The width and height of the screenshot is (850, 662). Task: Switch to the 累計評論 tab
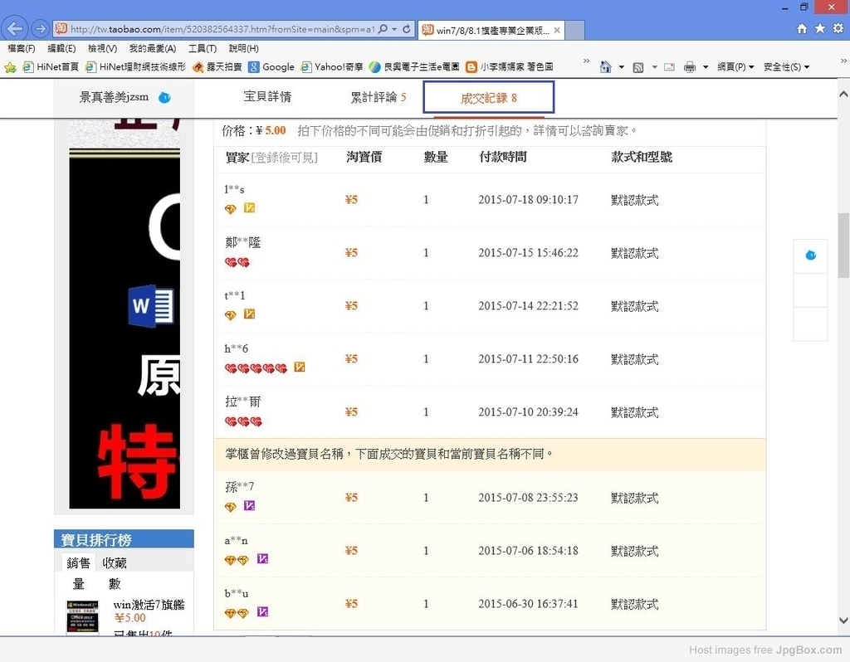point(378,98)
